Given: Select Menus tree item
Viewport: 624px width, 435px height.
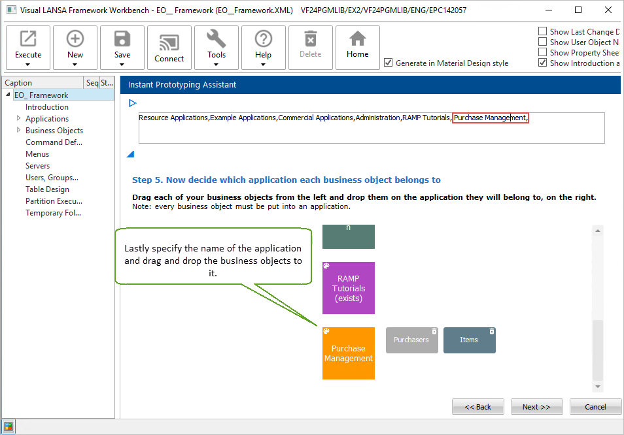Looking at the screenshot, I should pyautogui.click(x=37, y=153).
